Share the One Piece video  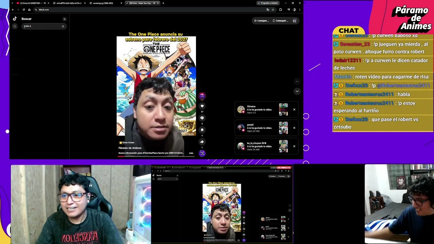point(202,142)
